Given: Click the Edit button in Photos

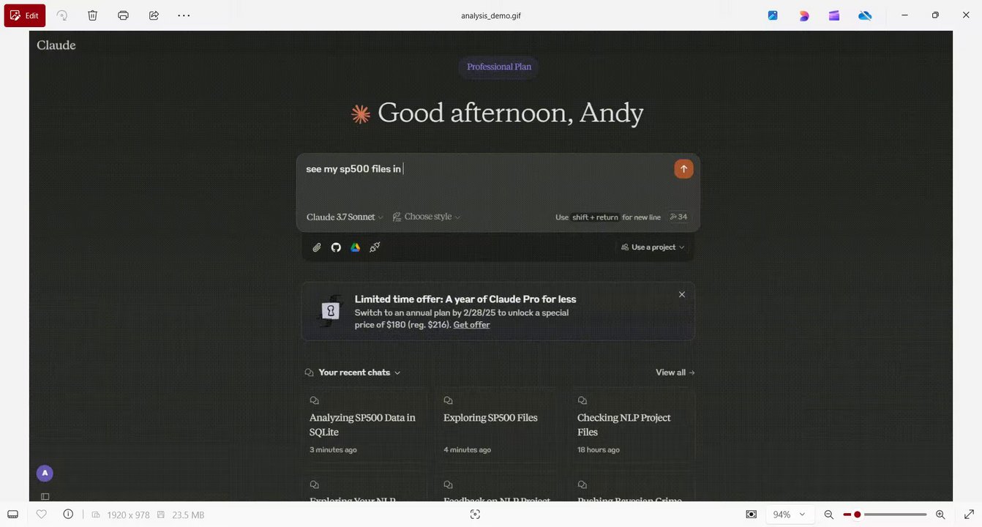Looking at the screenshot, I should point(25,15).
